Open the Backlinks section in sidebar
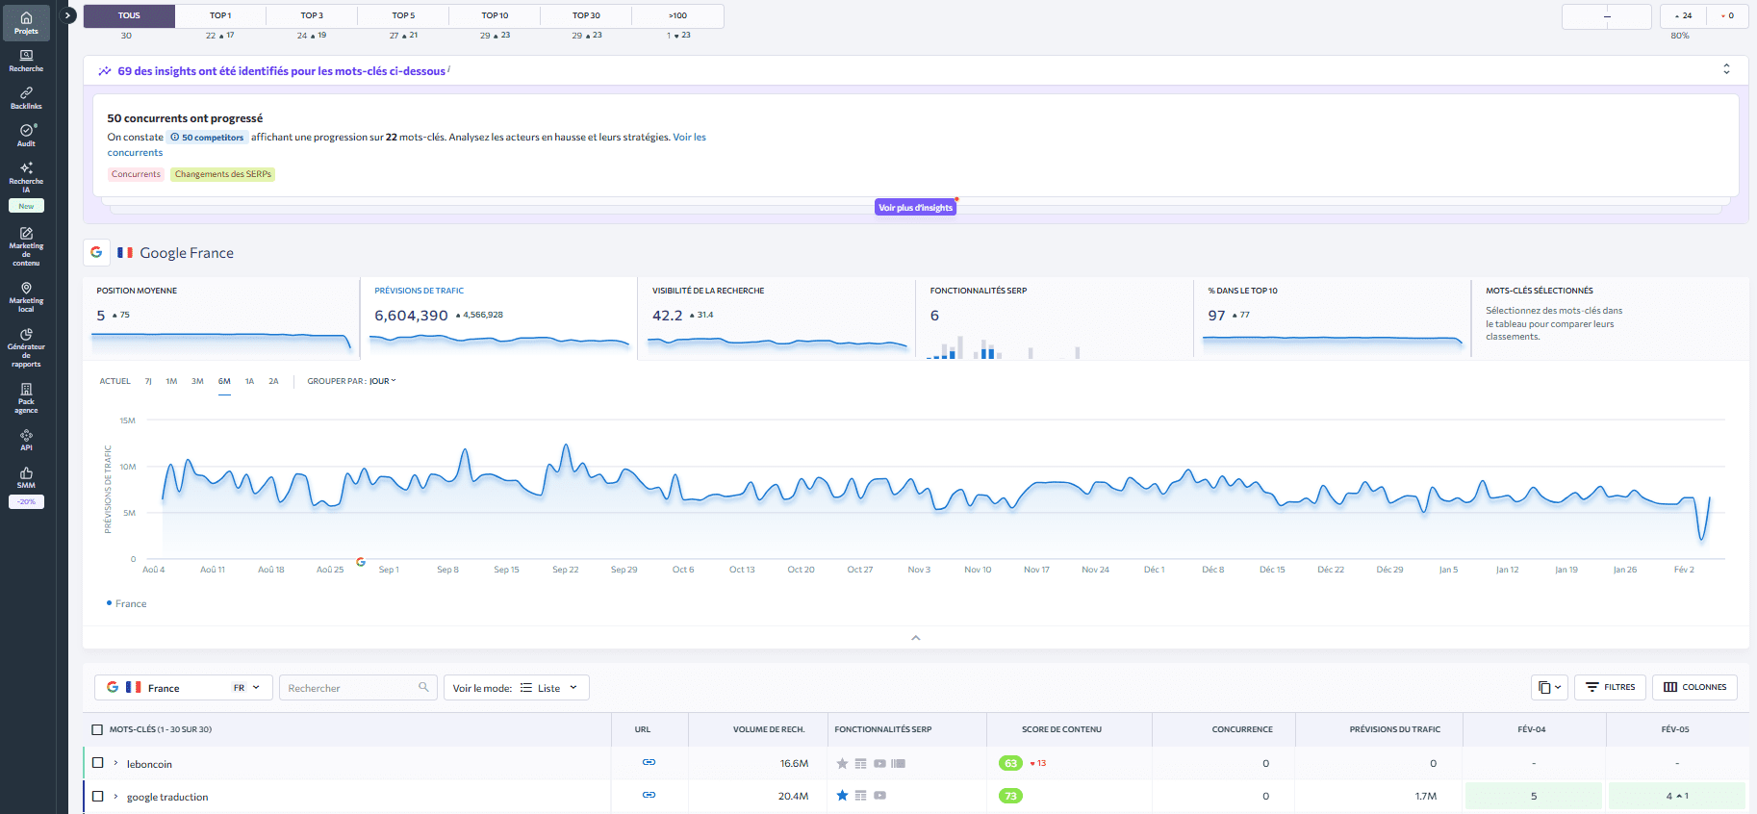Screen dimensions: 1757x814 [x=26, y=97]
